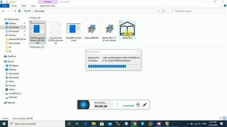
Task: Tick the School.ico item checkbox
Action: point(120,22)
